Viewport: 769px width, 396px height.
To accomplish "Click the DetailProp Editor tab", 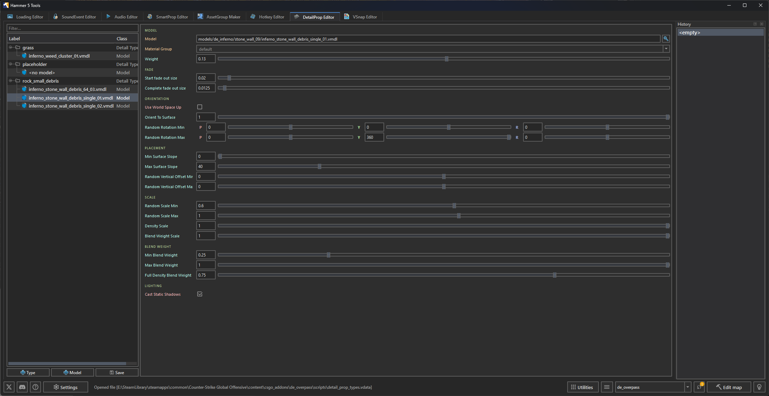I will (x=315, y=17).
